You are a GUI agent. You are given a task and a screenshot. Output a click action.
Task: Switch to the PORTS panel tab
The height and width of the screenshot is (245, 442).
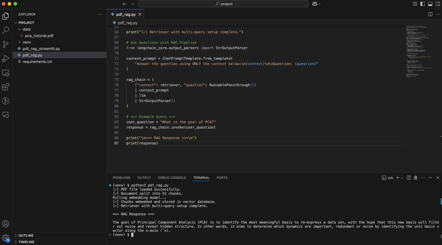point(222,178)
